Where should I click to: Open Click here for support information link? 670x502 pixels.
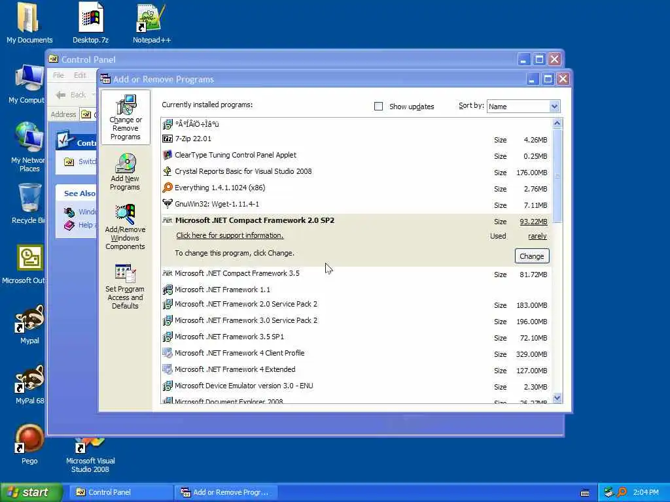pyautogui.click(x=230, y=235)
